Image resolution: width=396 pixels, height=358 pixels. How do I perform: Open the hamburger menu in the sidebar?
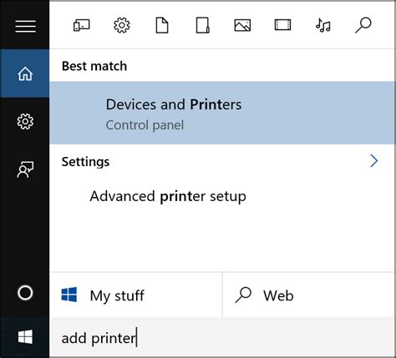point(25,26)
